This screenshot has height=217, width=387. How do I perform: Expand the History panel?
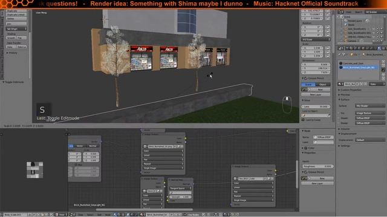tap(12, 53)
